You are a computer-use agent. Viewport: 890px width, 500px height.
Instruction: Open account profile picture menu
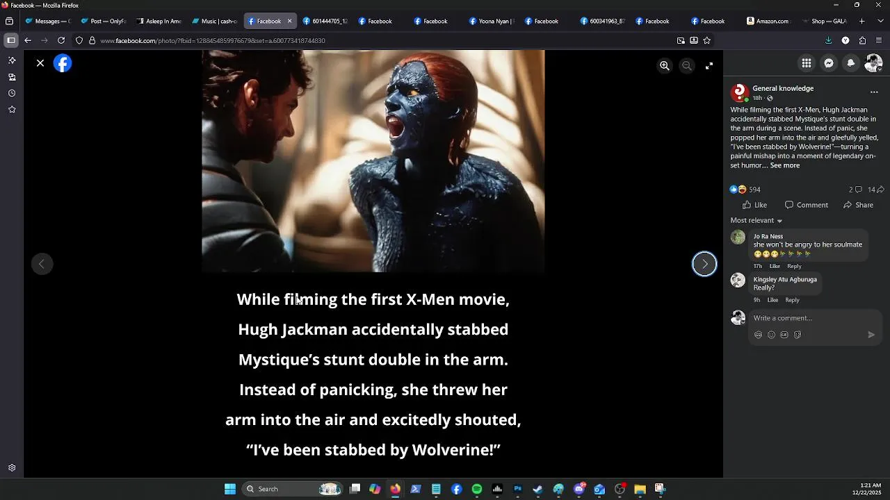pos(873,63)
